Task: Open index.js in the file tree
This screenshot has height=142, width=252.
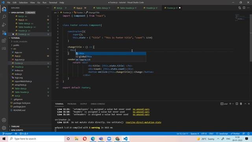Action: point(18,74)
